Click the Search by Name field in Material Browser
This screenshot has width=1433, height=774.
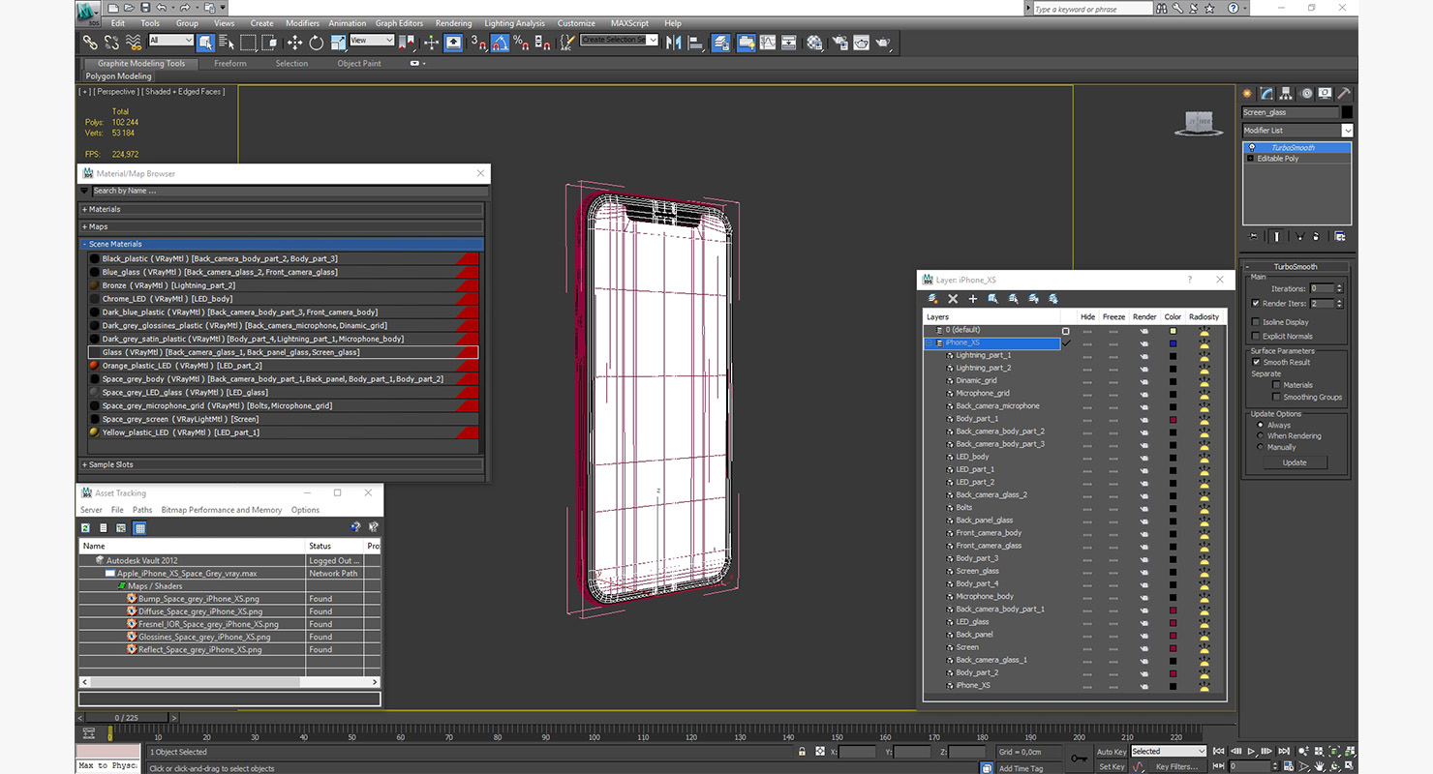tap(289, 191)
